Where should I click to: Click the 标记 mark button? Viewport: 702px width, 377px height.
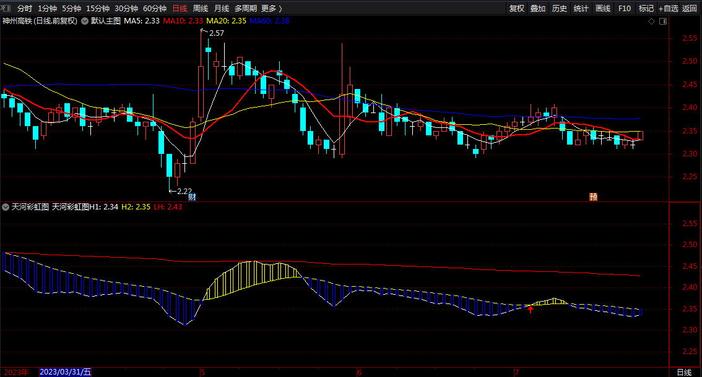(646, 9)
